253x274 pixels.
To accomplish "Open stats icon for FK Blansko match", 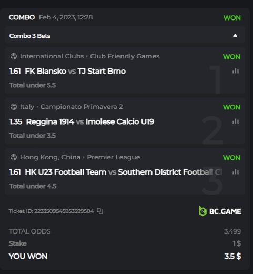I will click(236, 71).
